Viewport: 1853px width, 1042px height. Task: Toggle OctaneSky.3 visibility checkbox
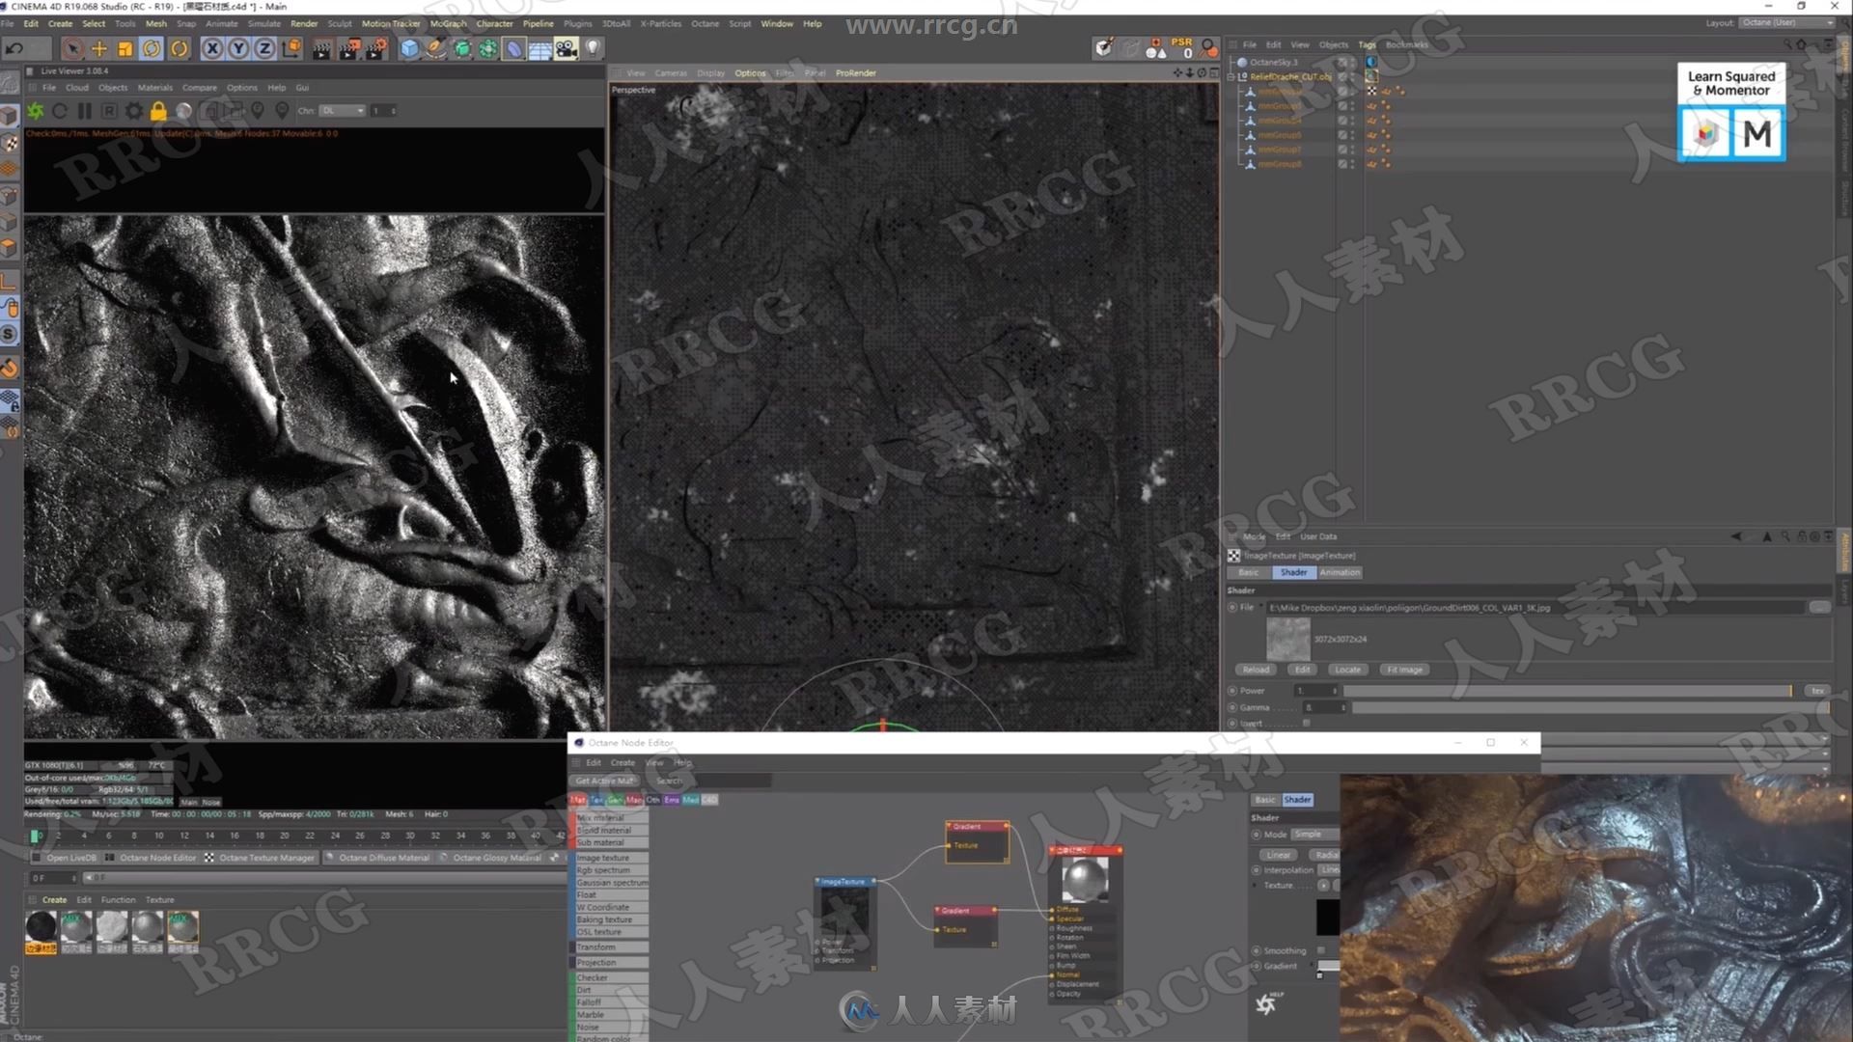(x=1342, y=63)
